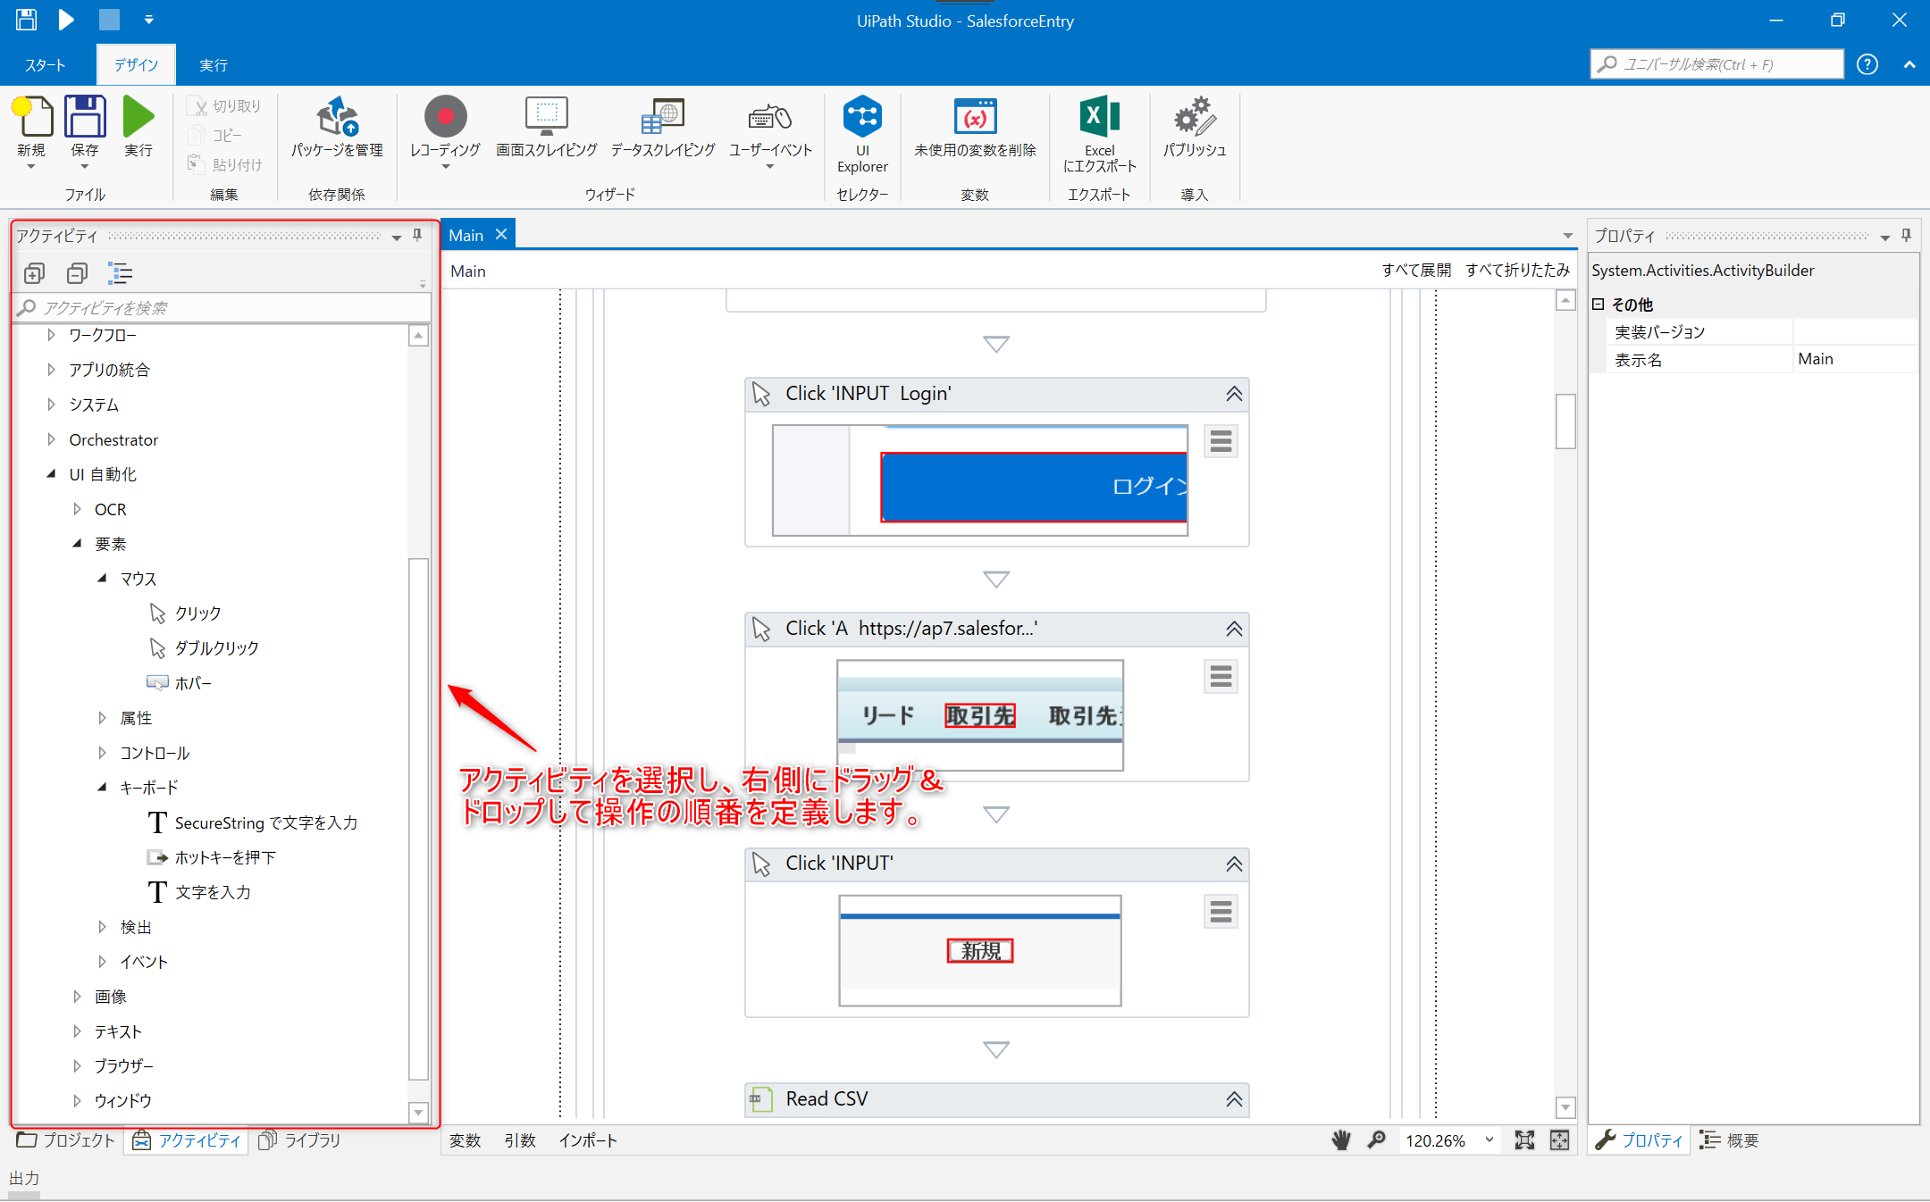Click the run play icon in title bar
Screen dimensions: 1930x1202
click(67, 20)
